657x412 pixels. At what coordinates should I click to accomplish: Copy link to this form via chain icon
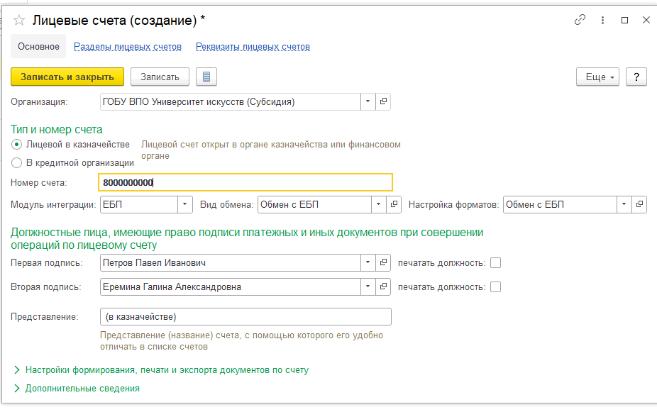pos(580,20)
